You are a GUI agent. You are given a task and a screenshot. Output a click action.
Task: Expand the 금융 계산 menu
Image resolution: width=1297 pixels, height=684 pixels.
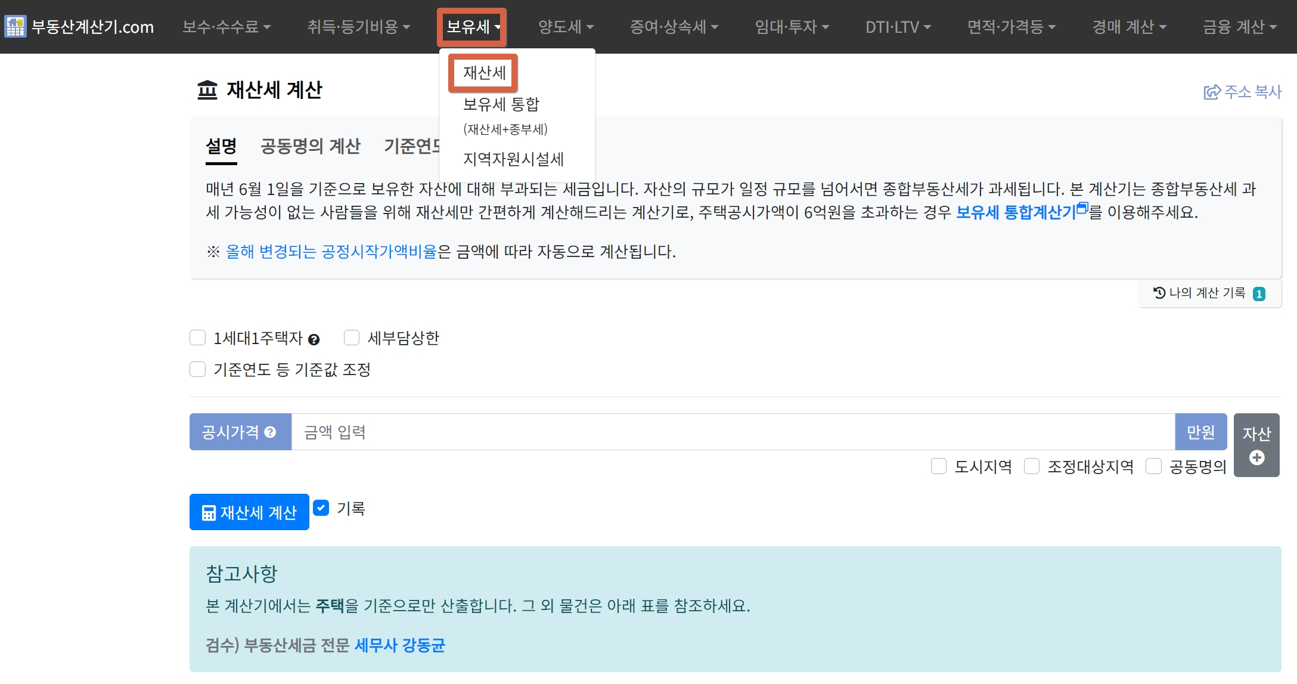point(1239,27)
